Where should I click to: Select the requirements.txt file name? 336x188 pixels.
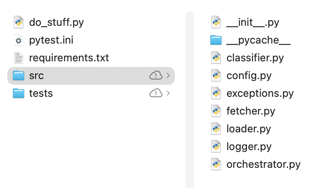[x=69, y=58]
